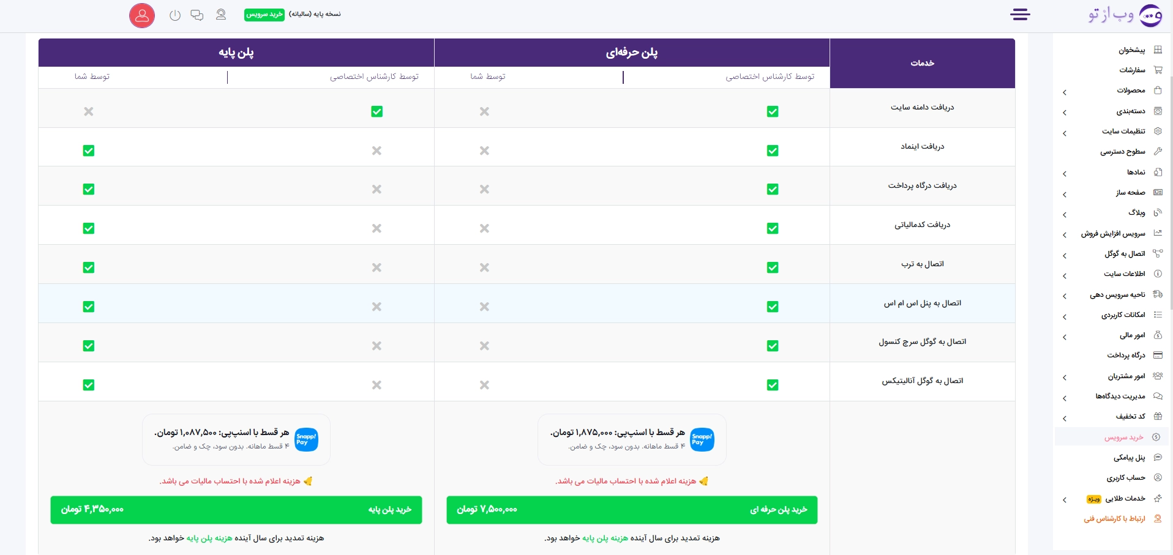Open the chat messages icon in header
The width and height of the screenshot is (1173, 555).
tap(197, 15)
